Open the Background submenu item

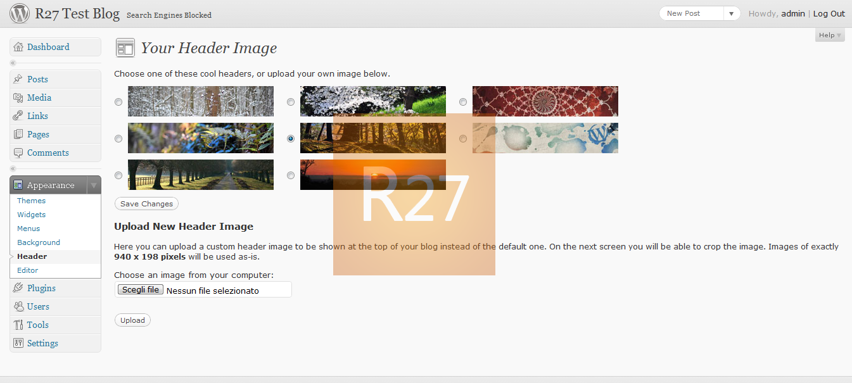coord(39,242)
